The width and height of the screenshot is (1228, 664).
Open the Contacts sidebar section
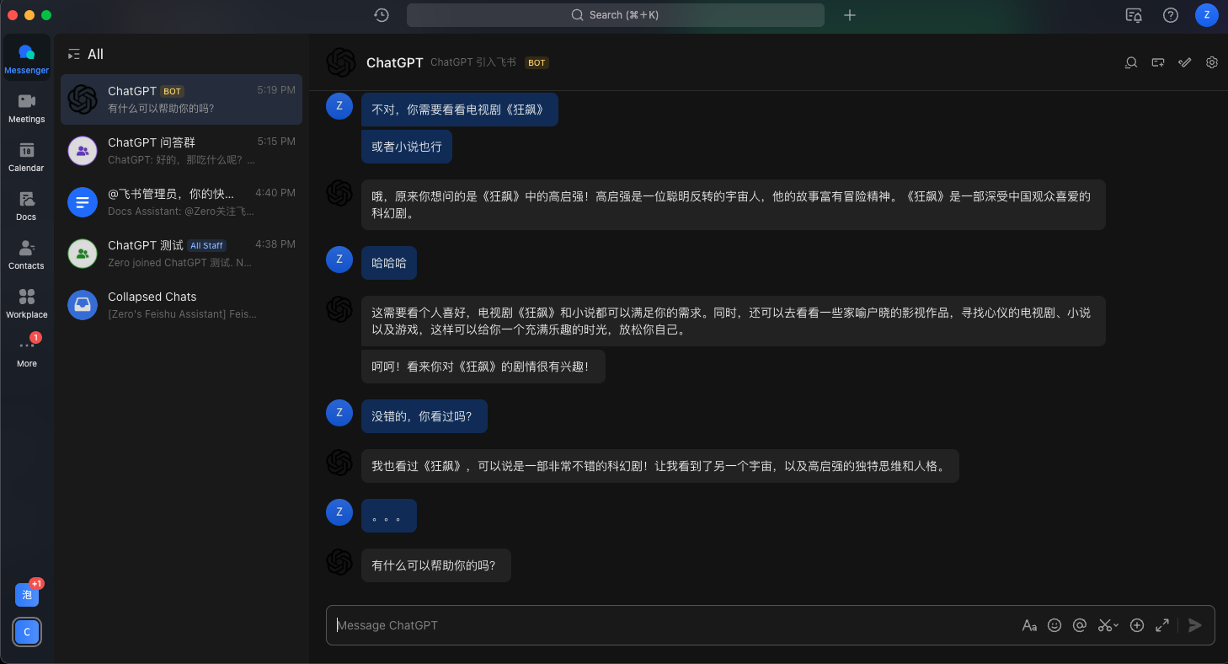click(x=26, y=254)
